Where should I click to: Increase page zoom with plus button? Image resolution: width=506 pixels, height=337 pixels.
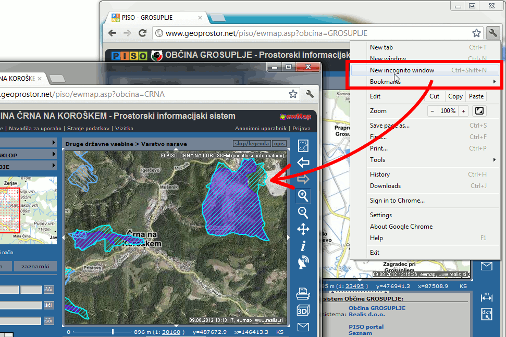click(x=463, y=111)
